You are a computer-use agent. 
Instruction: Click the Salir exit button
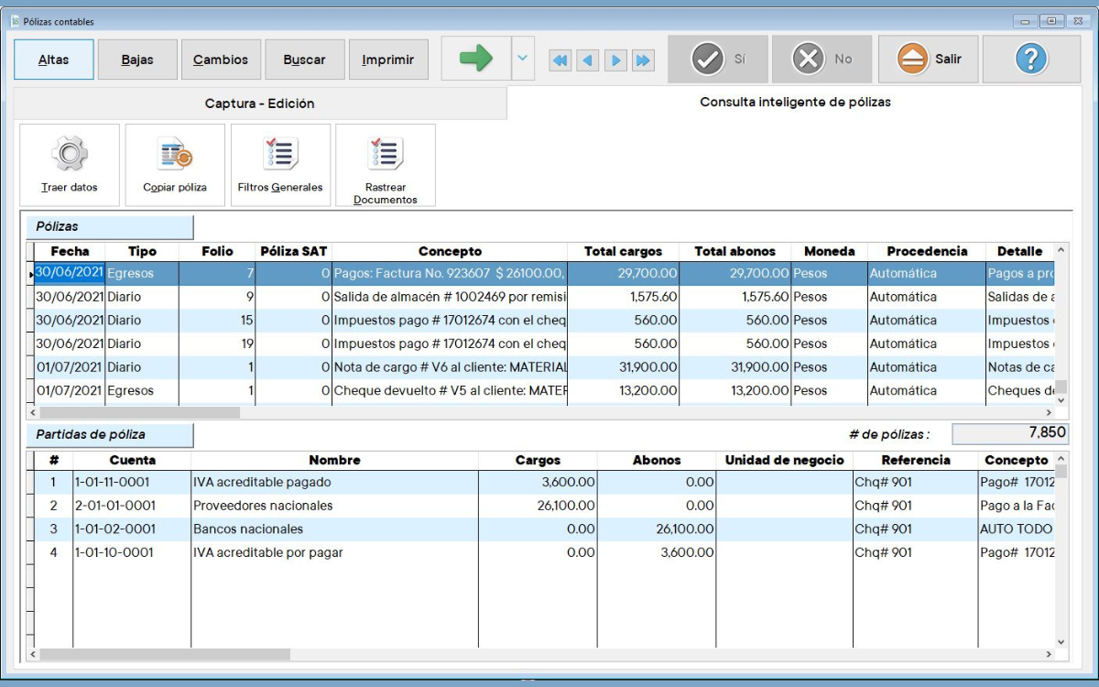[x=929, y=60]
